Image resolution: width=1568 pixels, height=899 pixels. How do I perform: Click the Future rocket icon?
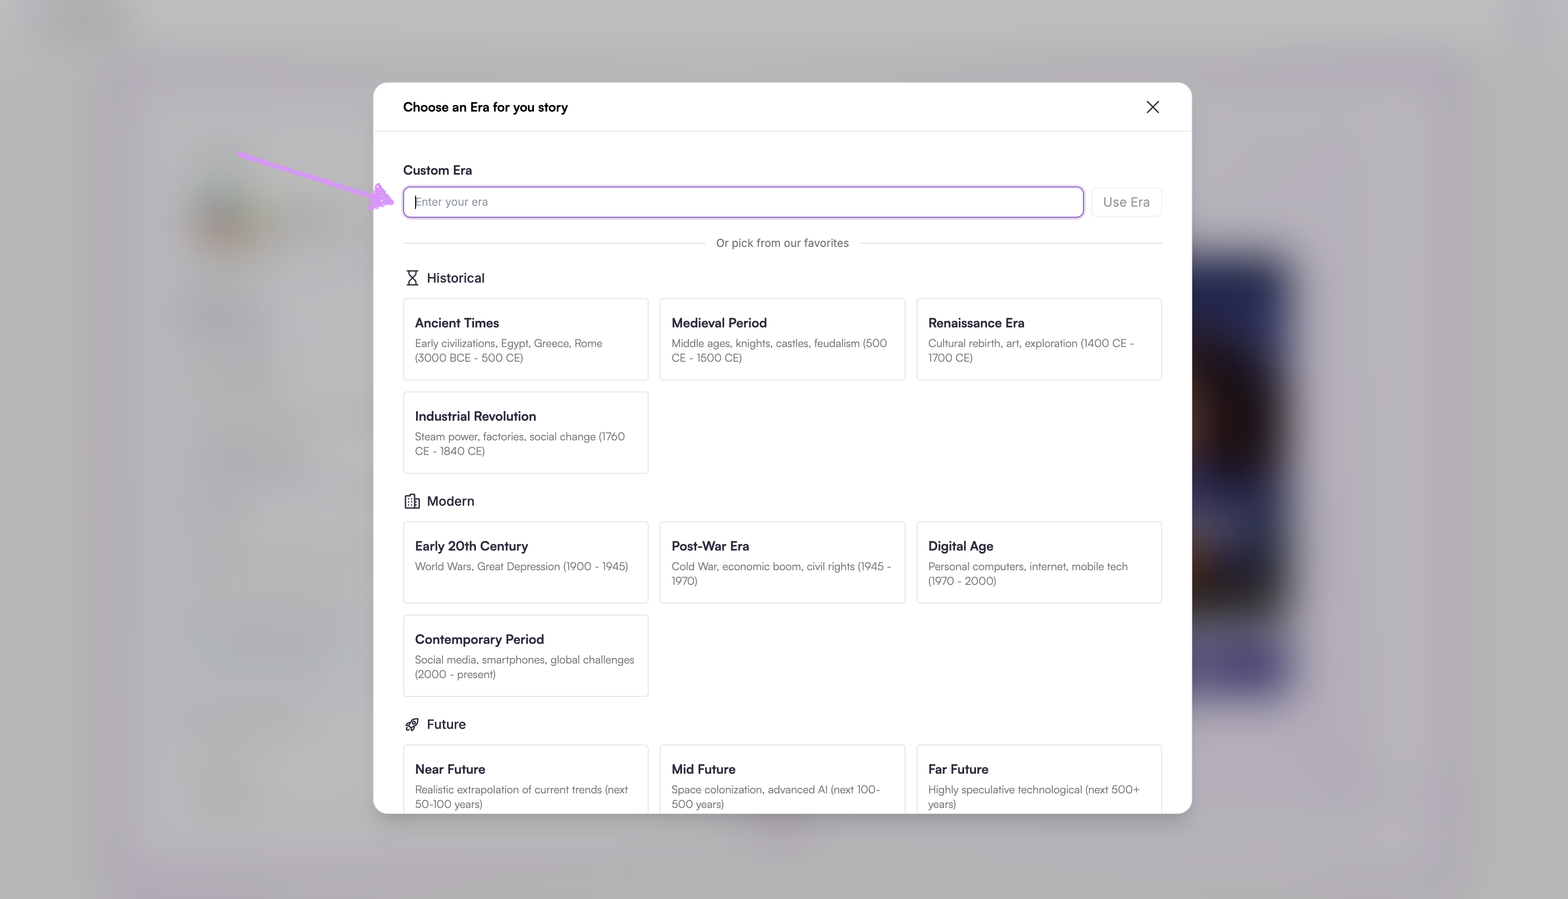click(x=411, y=724)
